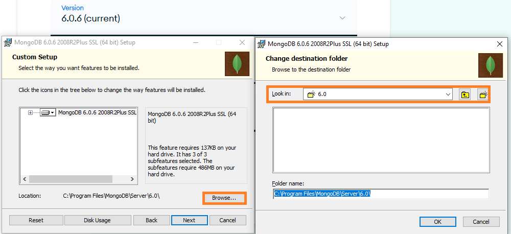Click Browse in the Custom Setup window
Image resolution: width=511 pixels, height=234 pixels.
point(224,198)
